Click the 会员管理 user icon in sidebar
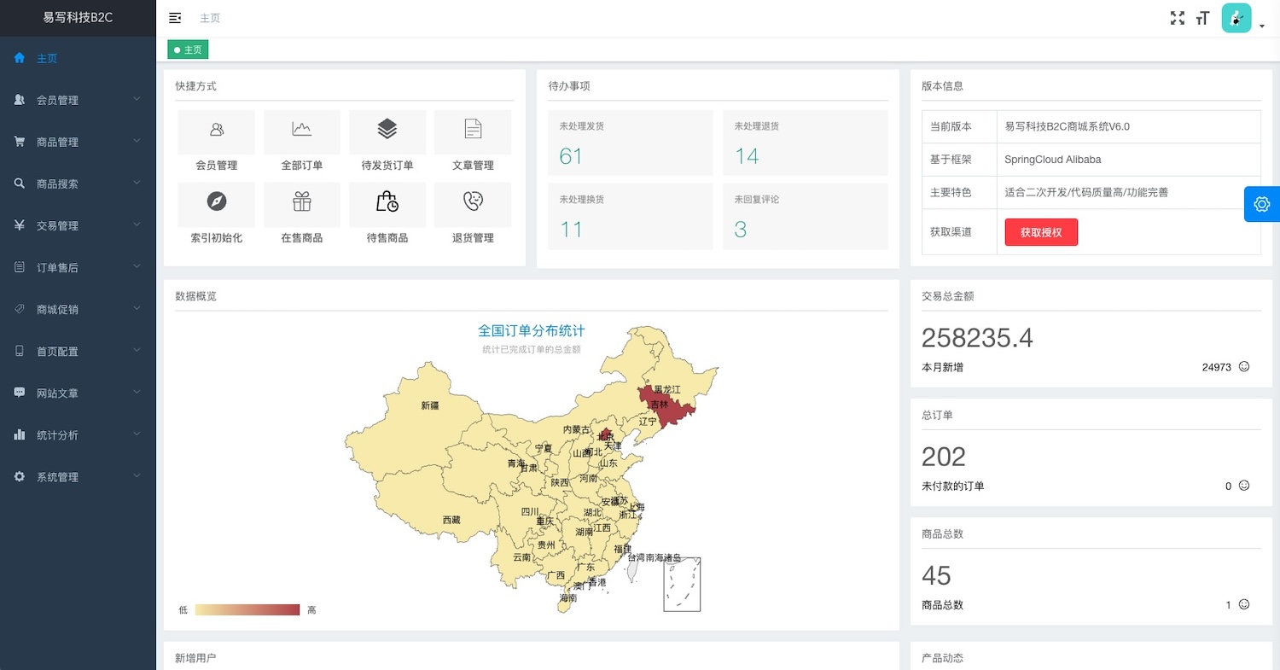This screenshot has width=1280, height=670. pos(20,100)
